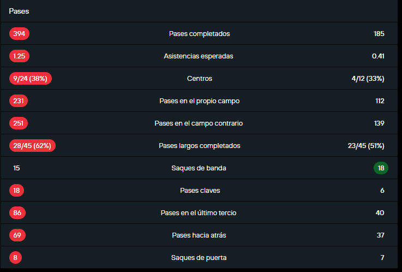Click the green 18 throw-ins badge
The width and height of the screenshot is (402, 272).
click(381, 168)
